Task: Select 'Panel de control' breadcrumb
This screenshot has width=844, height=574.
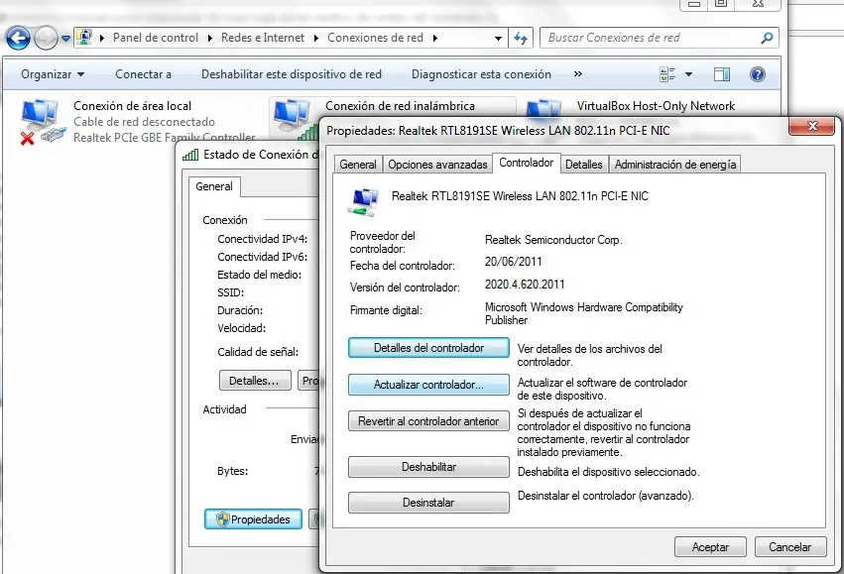Action: point(155,38)
